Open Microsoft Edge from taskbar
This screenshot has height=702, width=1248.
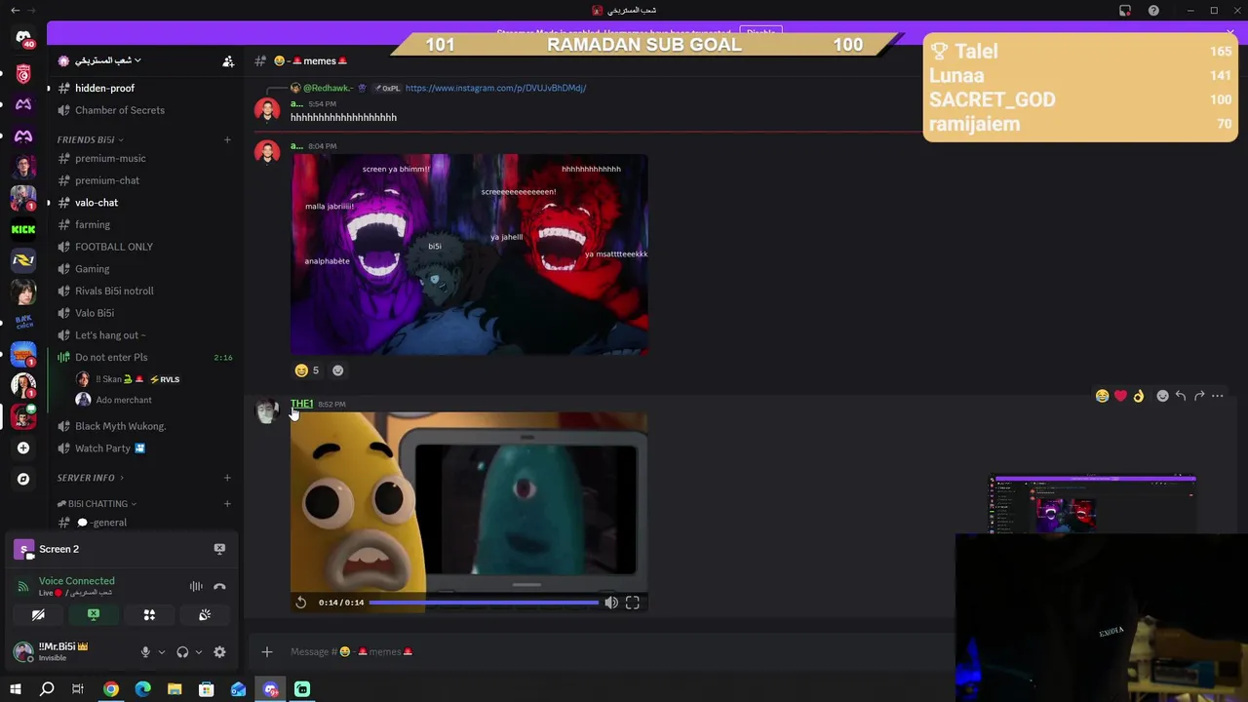(x=143, y=689)
